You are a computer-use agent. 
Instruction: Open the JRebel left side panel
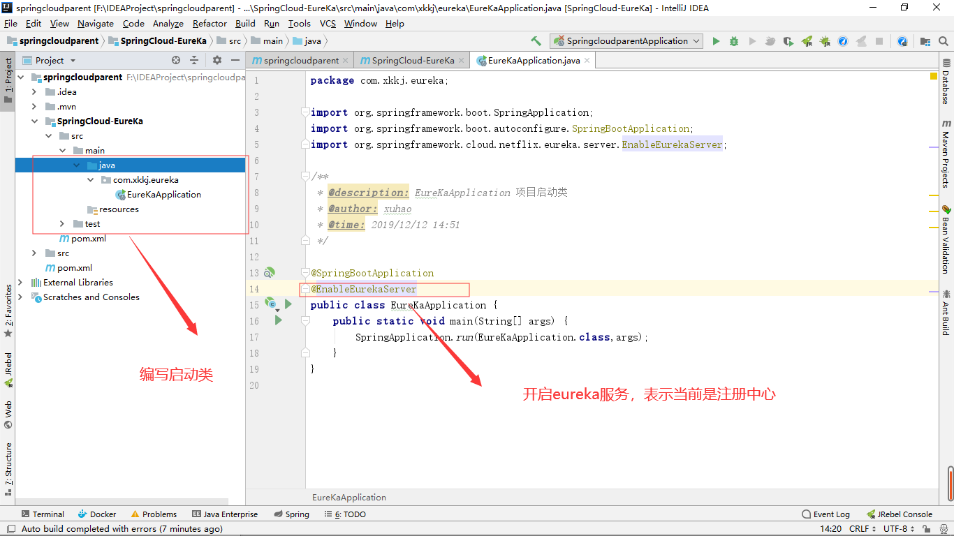pos(8,370)
